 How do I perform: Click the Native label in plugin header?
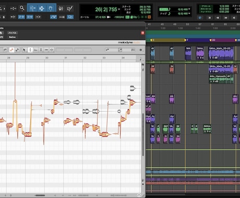click(12, 37)
